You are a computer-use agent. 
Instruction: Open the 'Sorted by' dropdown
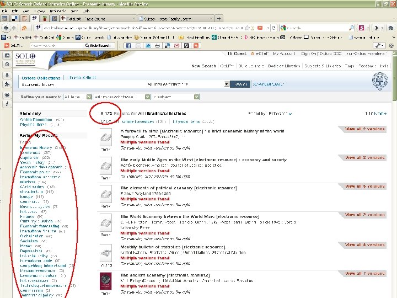pos(290,114)
